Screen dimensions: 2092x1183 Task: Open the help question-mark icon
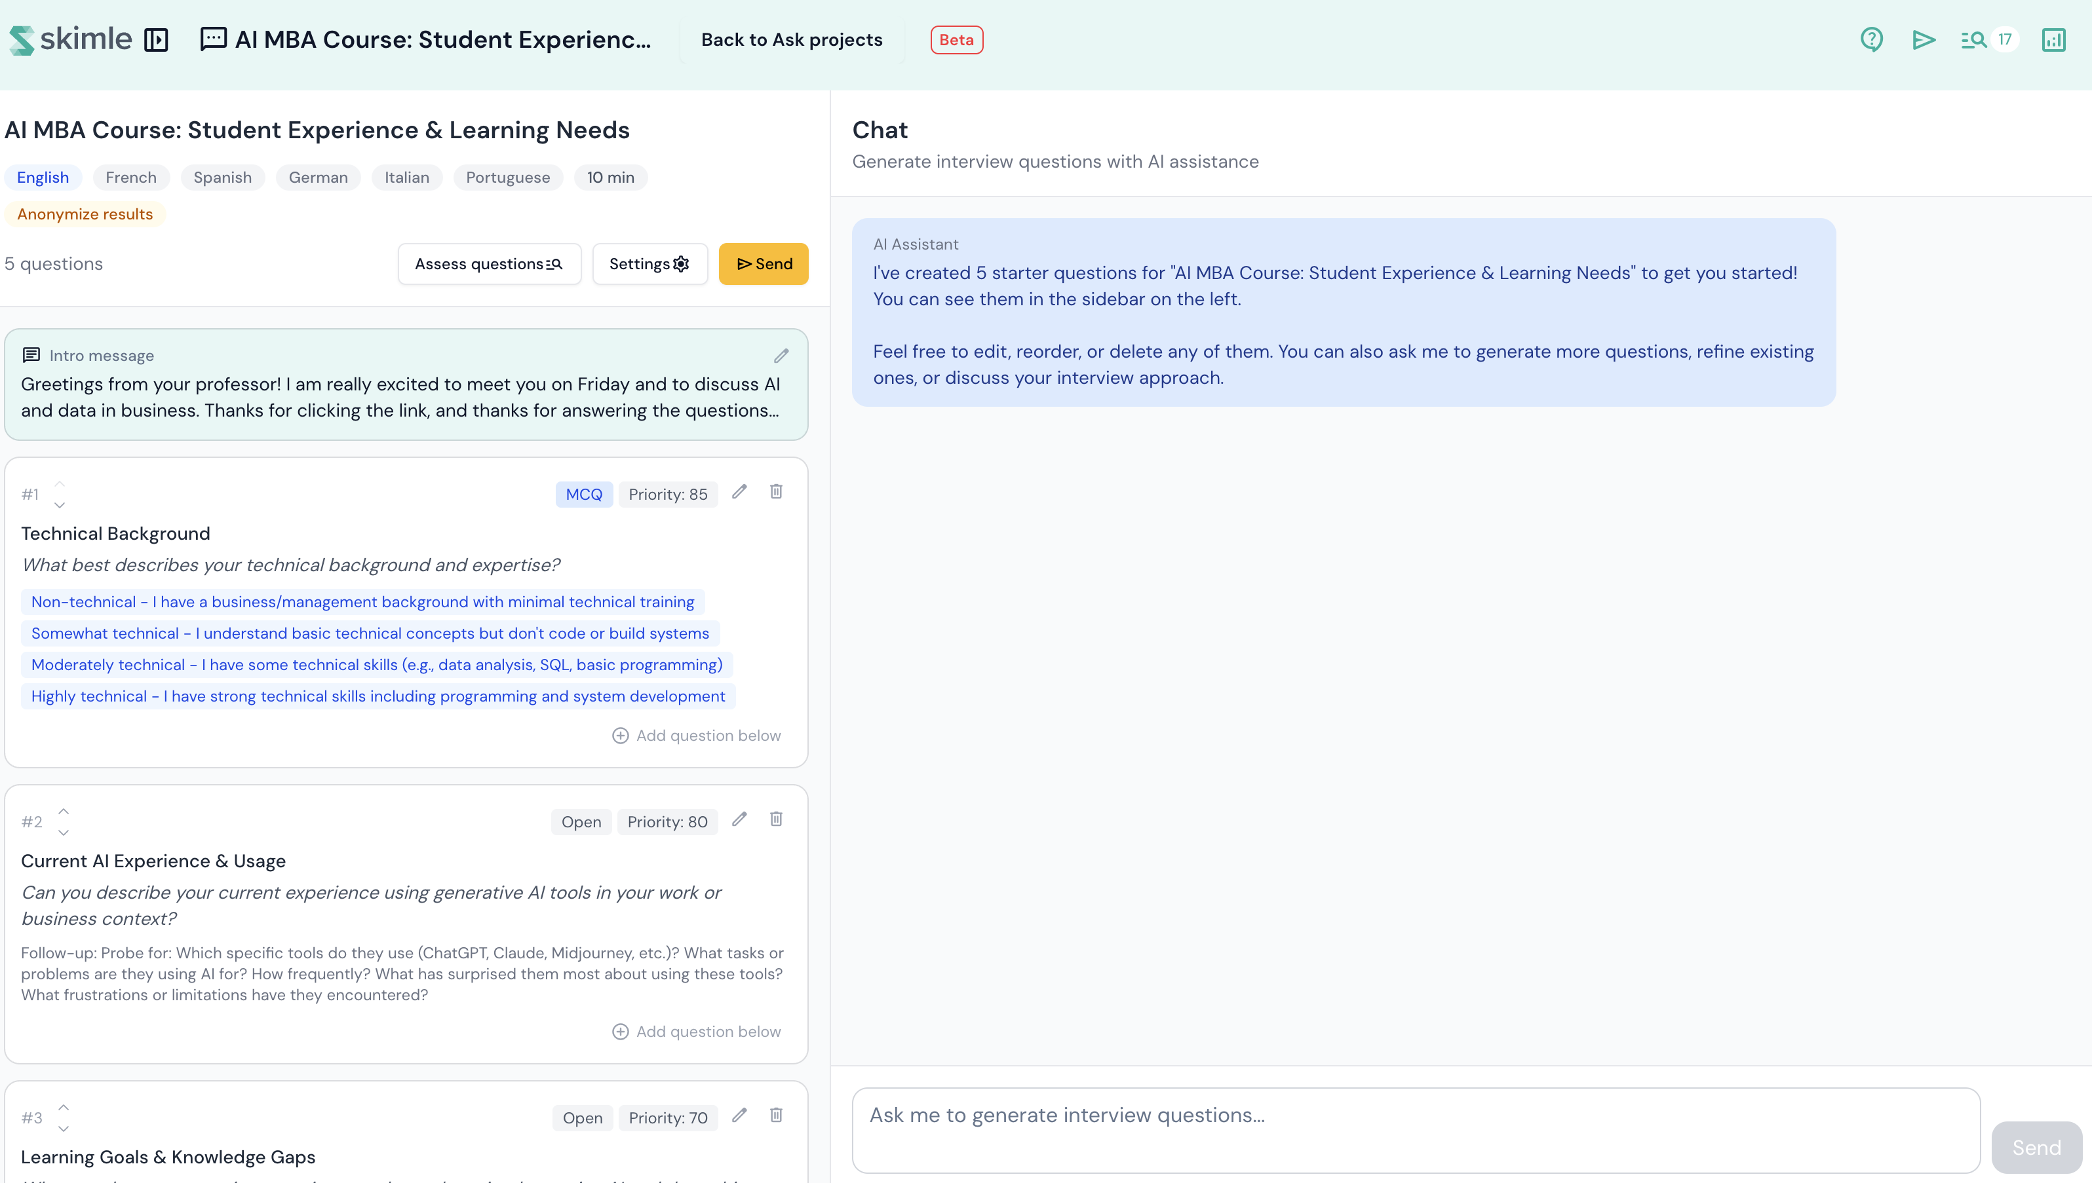(x=1871, y=39)
